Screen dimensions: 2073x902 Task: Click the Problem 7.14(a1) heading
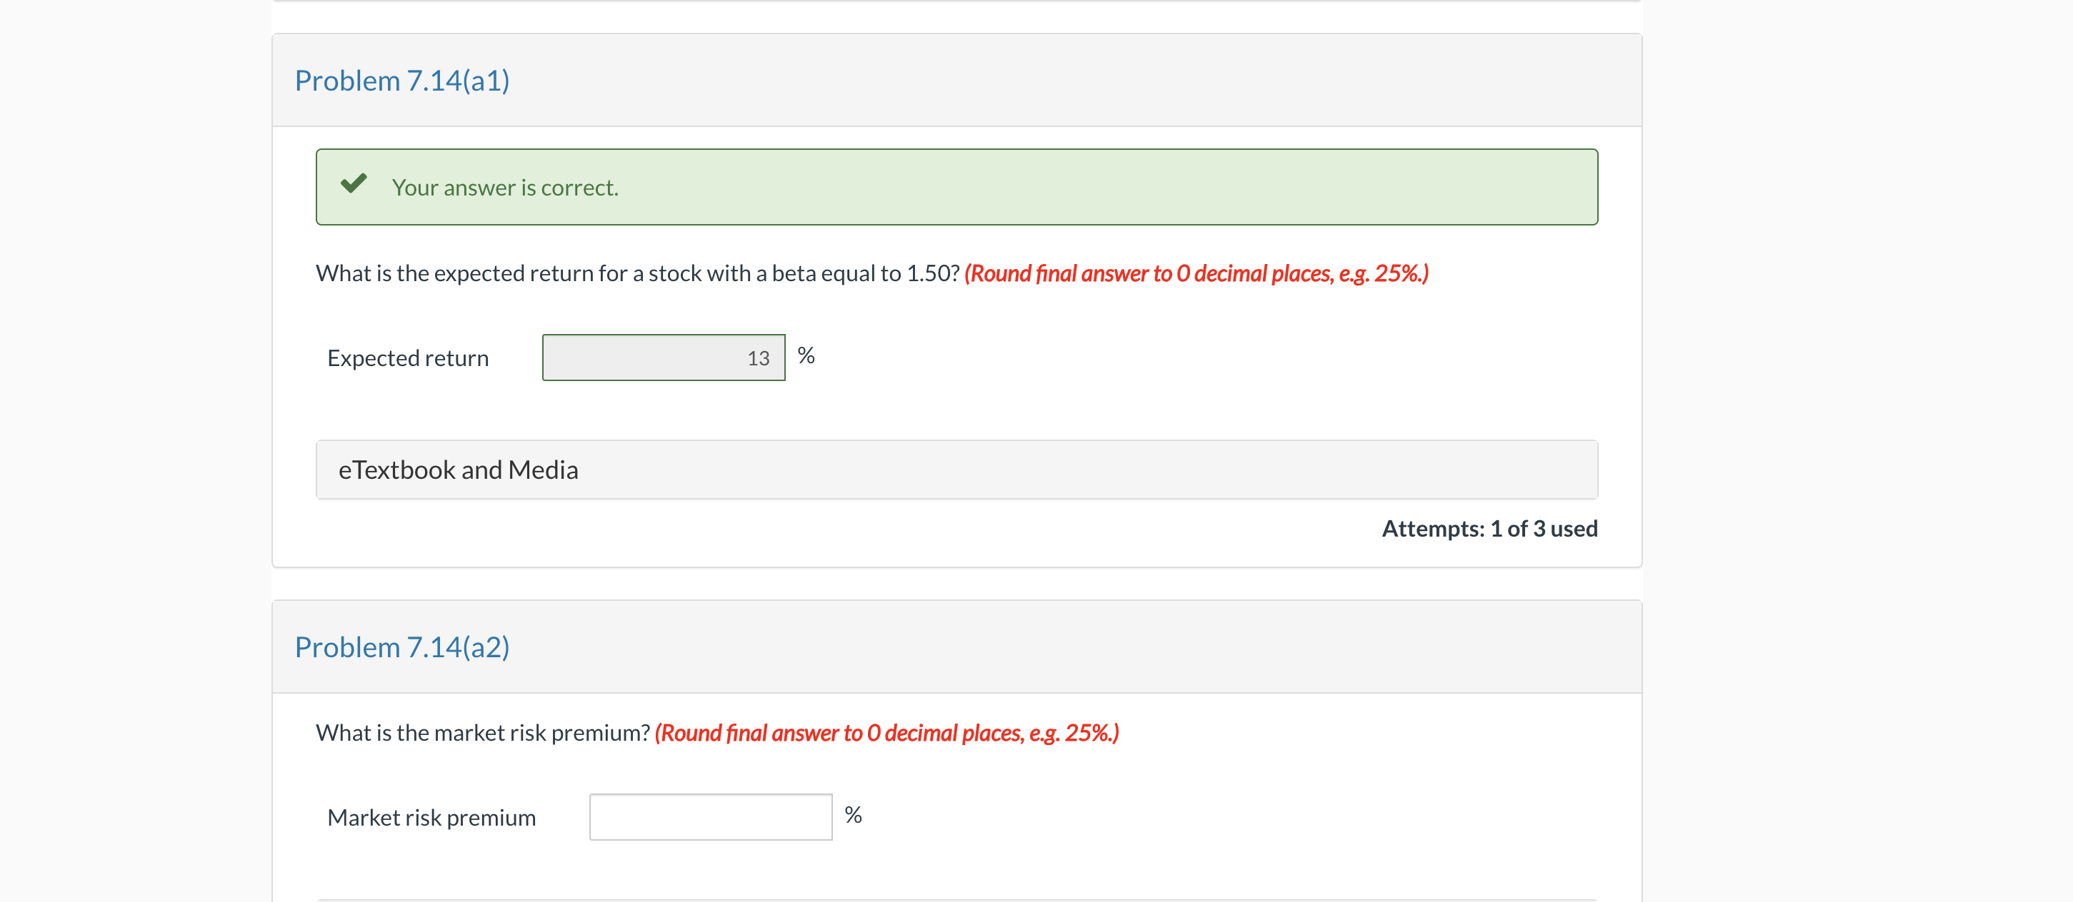tap(402, 80)
